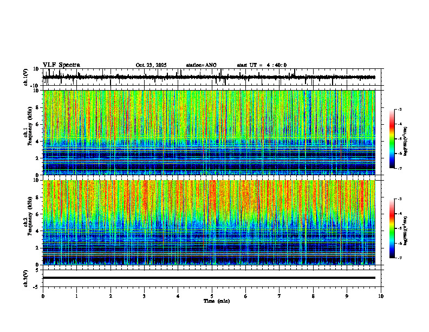
Task: Click the '-3' label on ch.1 colorbar
Action: [399, 110]
